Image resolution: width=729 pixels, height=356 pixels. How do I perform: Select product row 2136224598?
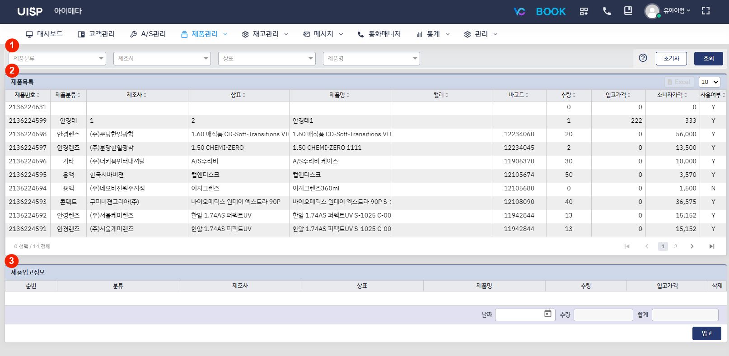point(365,134)
